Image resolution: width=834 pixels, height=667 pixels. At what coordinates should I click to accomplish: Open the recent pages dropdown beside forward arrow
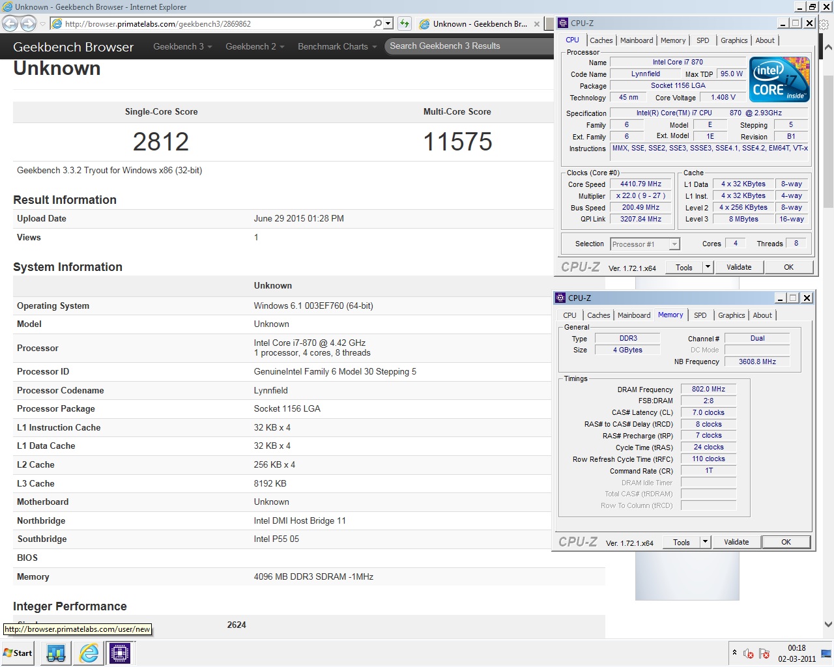(42, 24)
